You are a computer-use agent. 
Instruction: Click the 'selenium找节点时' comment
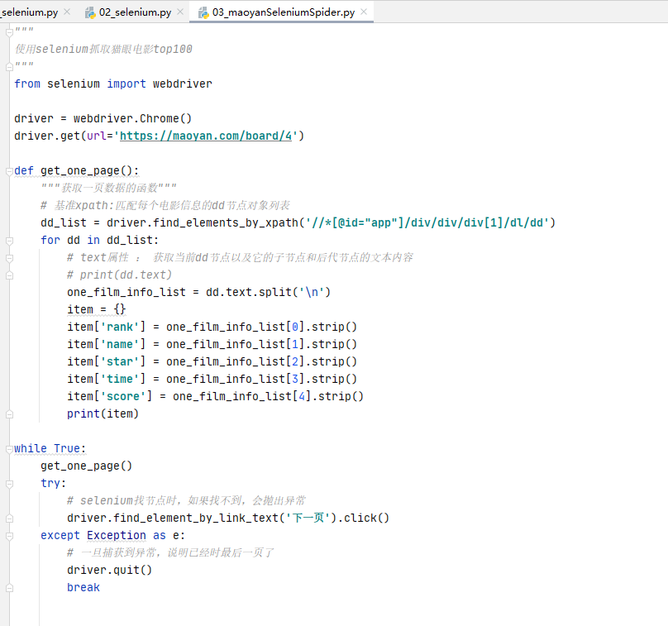point(187,500)
